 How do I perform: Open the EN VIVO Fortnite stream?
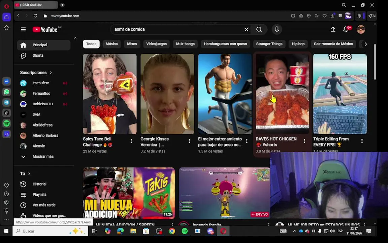[x=224, y=193]
